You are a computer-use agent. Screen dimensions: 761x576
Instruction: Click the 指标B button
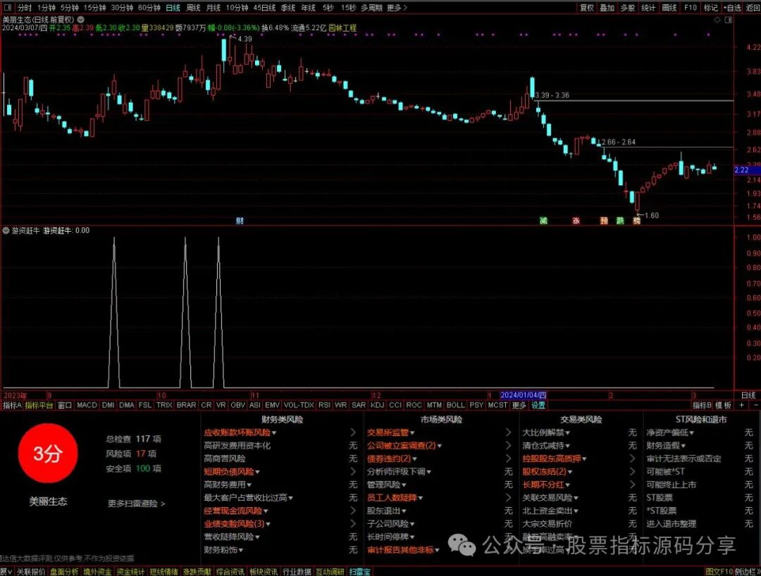point(702,405)
